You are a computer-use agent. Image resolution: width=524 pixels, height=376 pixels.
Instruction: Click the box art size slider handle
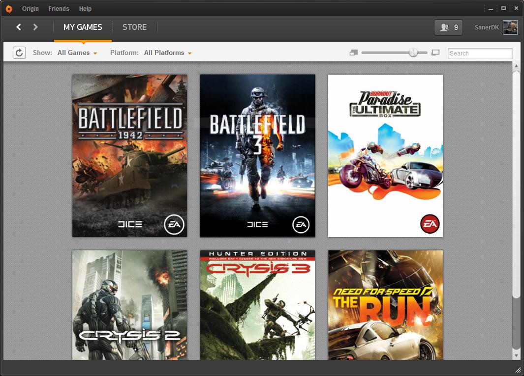[413, 53]
